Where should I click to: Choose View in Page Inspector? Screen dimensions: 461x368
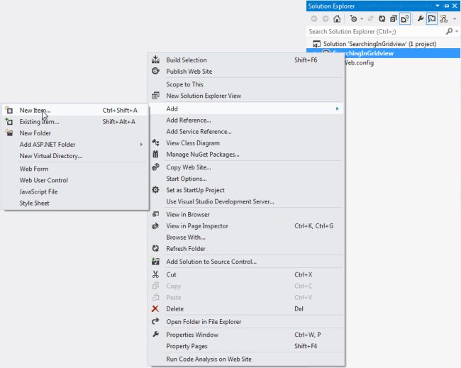(x=246, y=226)
